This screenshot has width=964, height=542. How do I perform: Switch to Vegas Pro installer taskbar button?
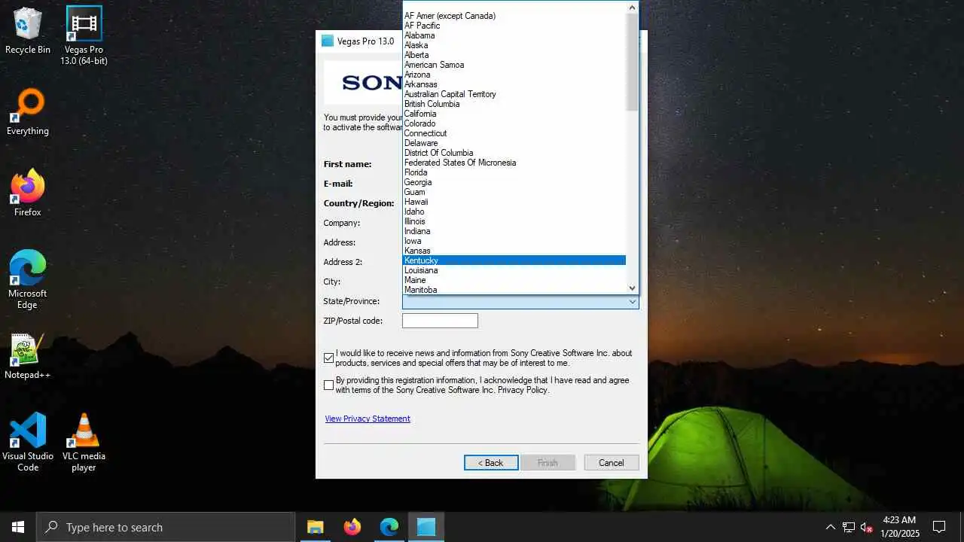pos(426,527)
